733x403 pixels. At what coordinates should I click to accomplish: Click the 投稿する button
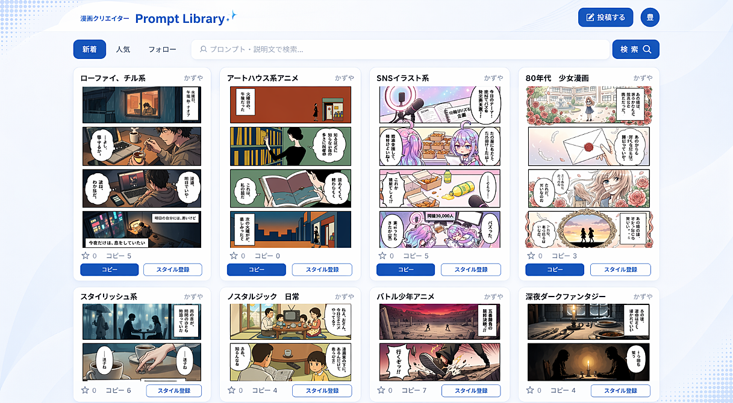click(x=605, y=17)
